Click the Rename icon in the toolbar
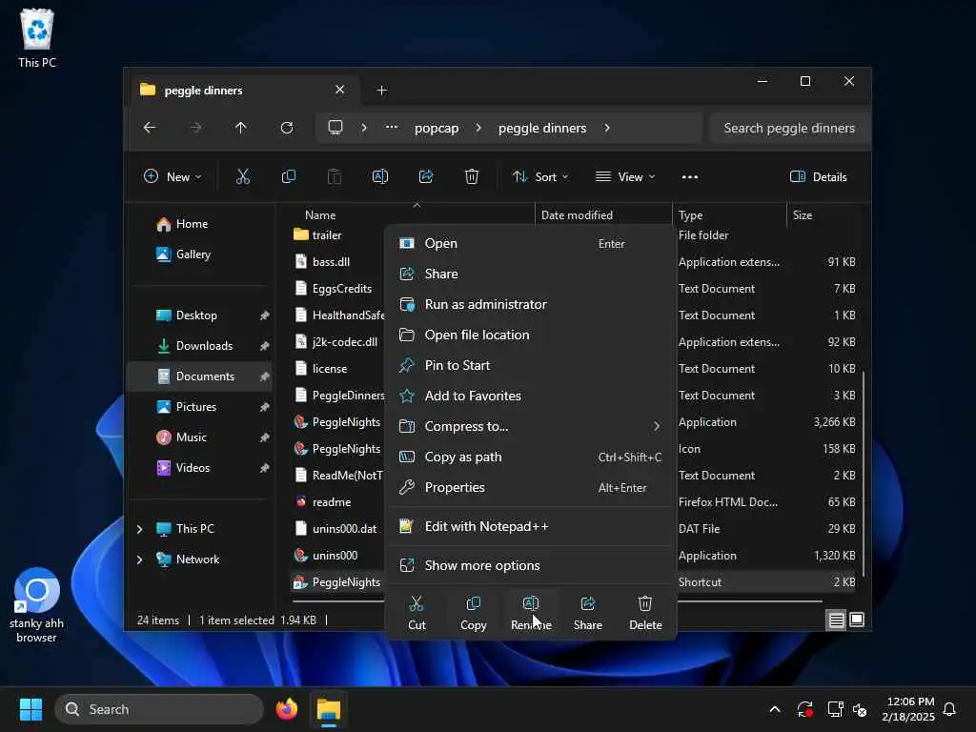Image resolution: width=976 pixels, height=732 pixels. coord(380,176)
